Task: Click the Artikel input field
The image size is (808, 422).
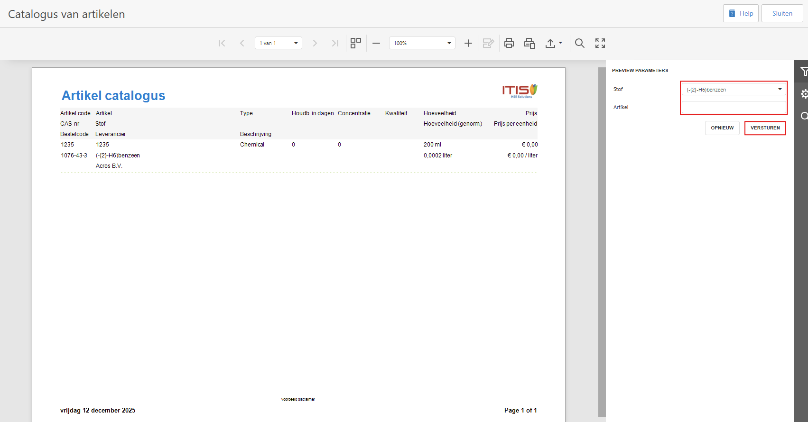Action: pyautogui.click(x=734, y=107)
